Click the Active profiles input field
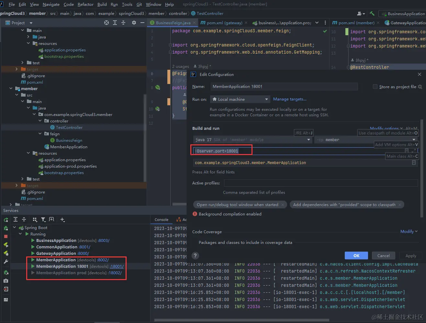The width and height of the screenshot is (426, 323). [321, 183]
